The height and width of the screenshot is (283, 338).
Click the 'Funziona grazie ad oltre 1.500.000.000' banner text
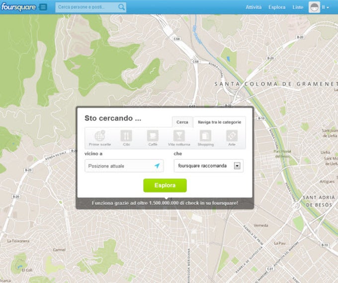click(165, 203)
